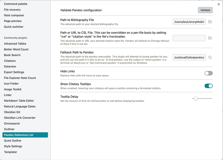Click folder icon for Bibliography File path
Image resolution: width=223 pixels, height=160 pixels.
click(x=210, y=22)
